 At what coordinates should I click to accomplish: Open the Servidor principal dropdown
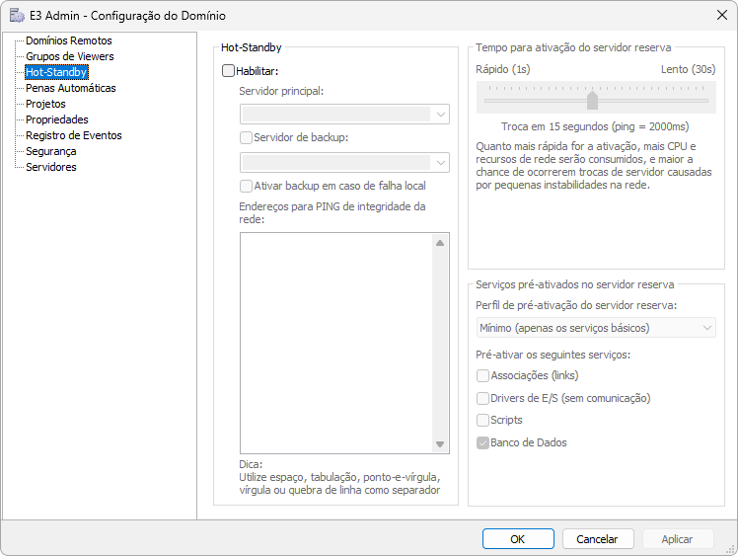coord(345,115)
